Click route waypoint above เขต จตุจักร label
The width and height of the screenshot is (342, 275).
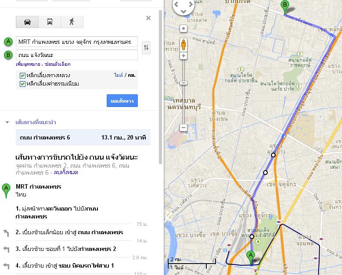265,172
